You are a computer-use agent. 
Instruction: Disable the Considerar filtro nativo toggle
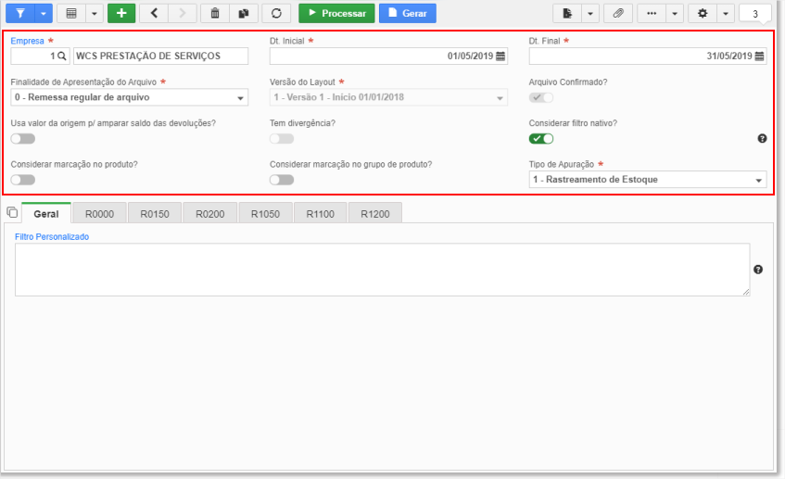coord(541,139)
